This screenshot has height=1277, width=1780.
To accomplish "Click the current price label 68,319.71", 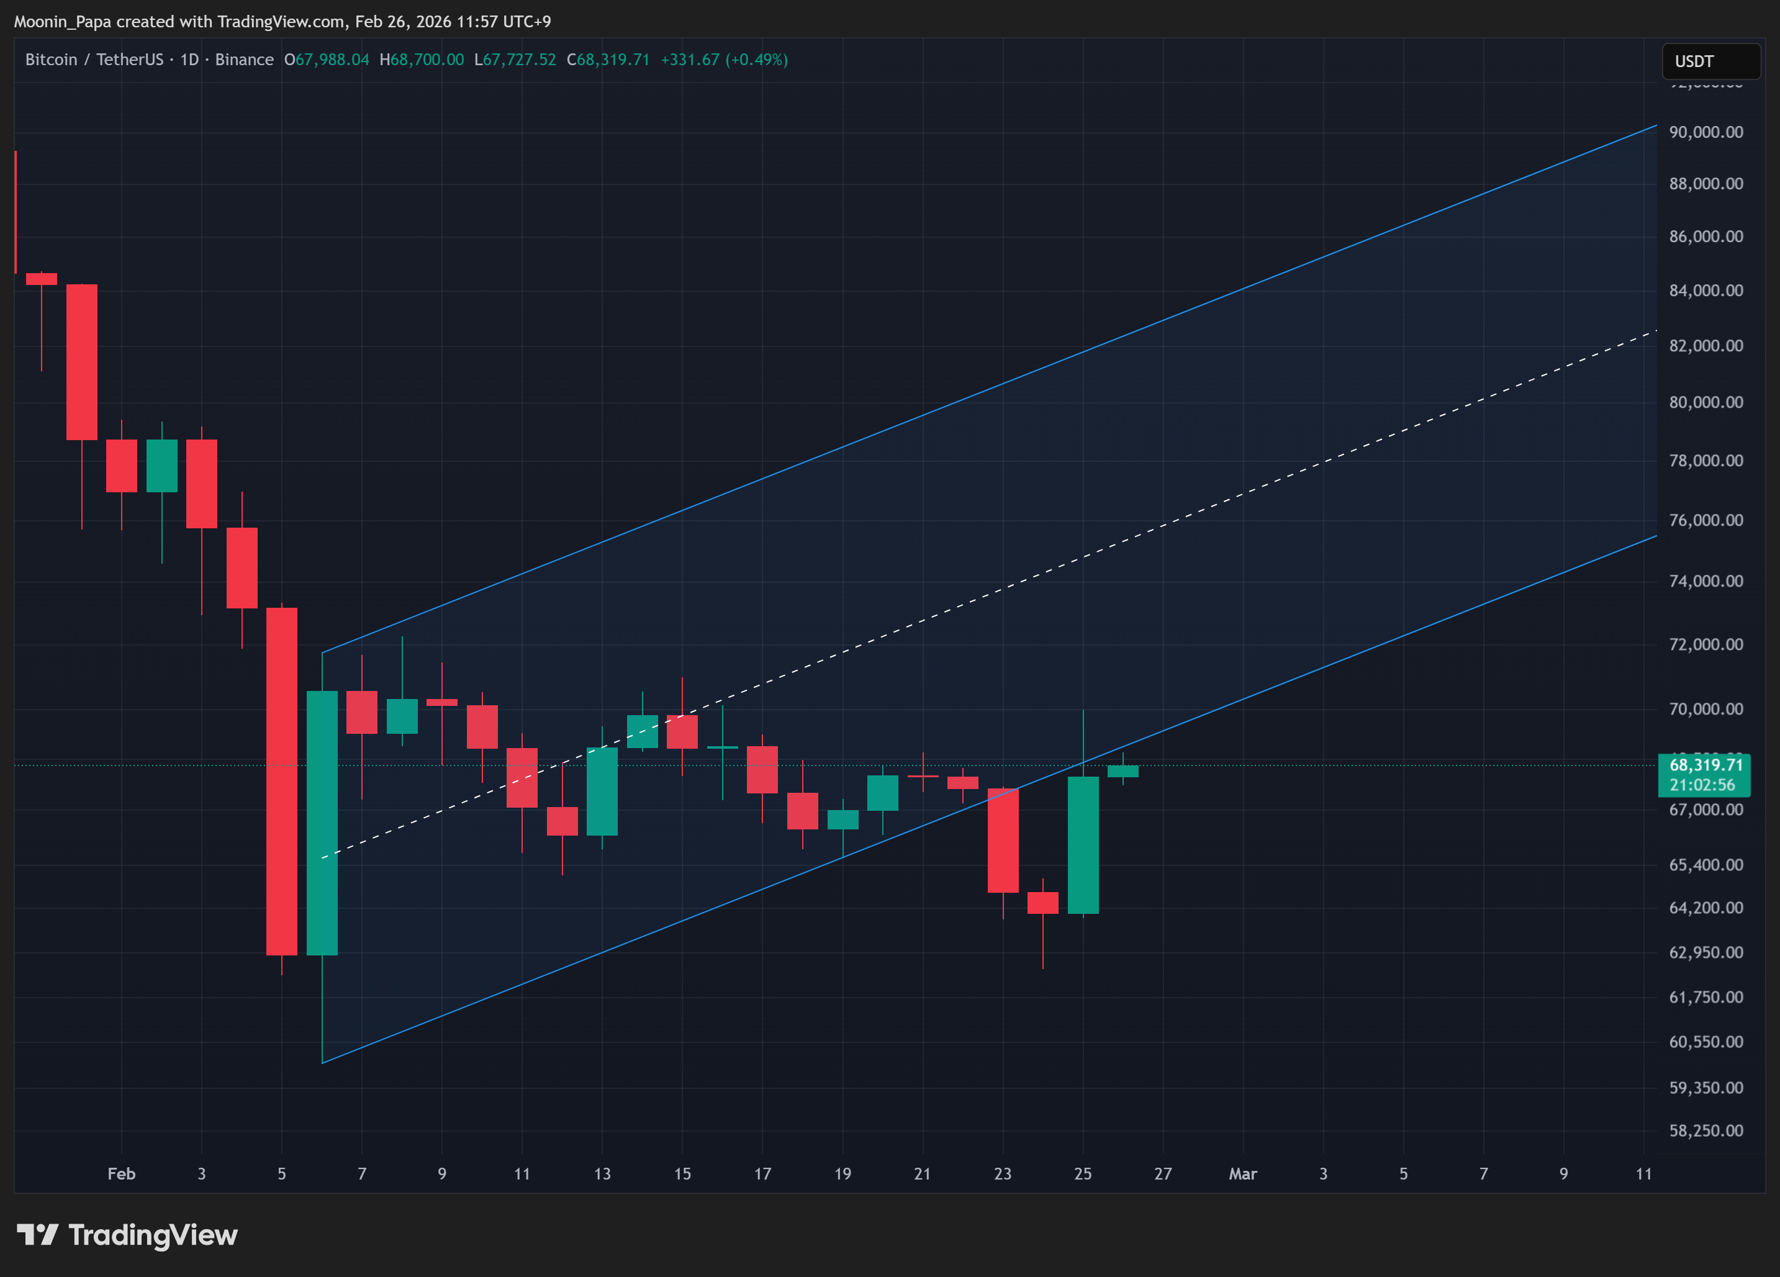I will tap(1705, 765).
